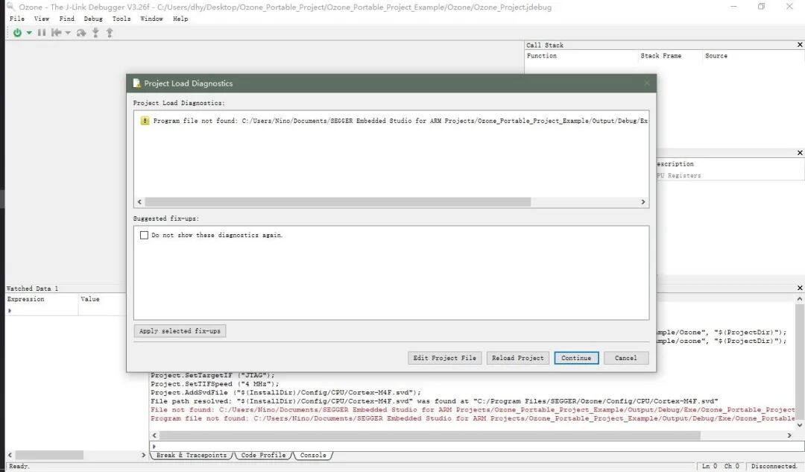The height and width of the screenshot is (472, 805).
Task: Open the Help menu
Action: click(x=180, y=19)
